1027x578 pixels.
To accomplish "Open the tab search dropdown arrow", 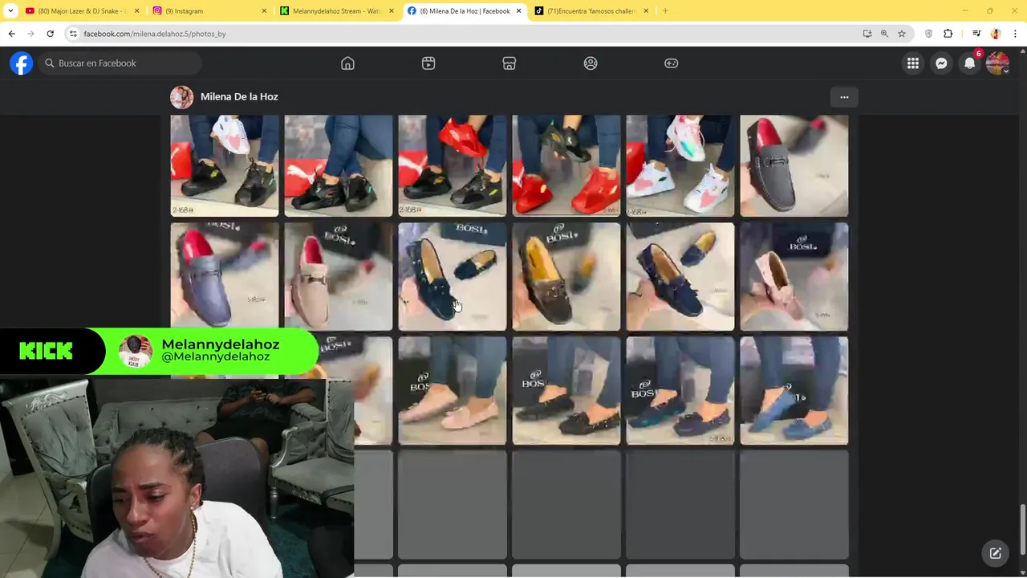I will tap(10, 11).
